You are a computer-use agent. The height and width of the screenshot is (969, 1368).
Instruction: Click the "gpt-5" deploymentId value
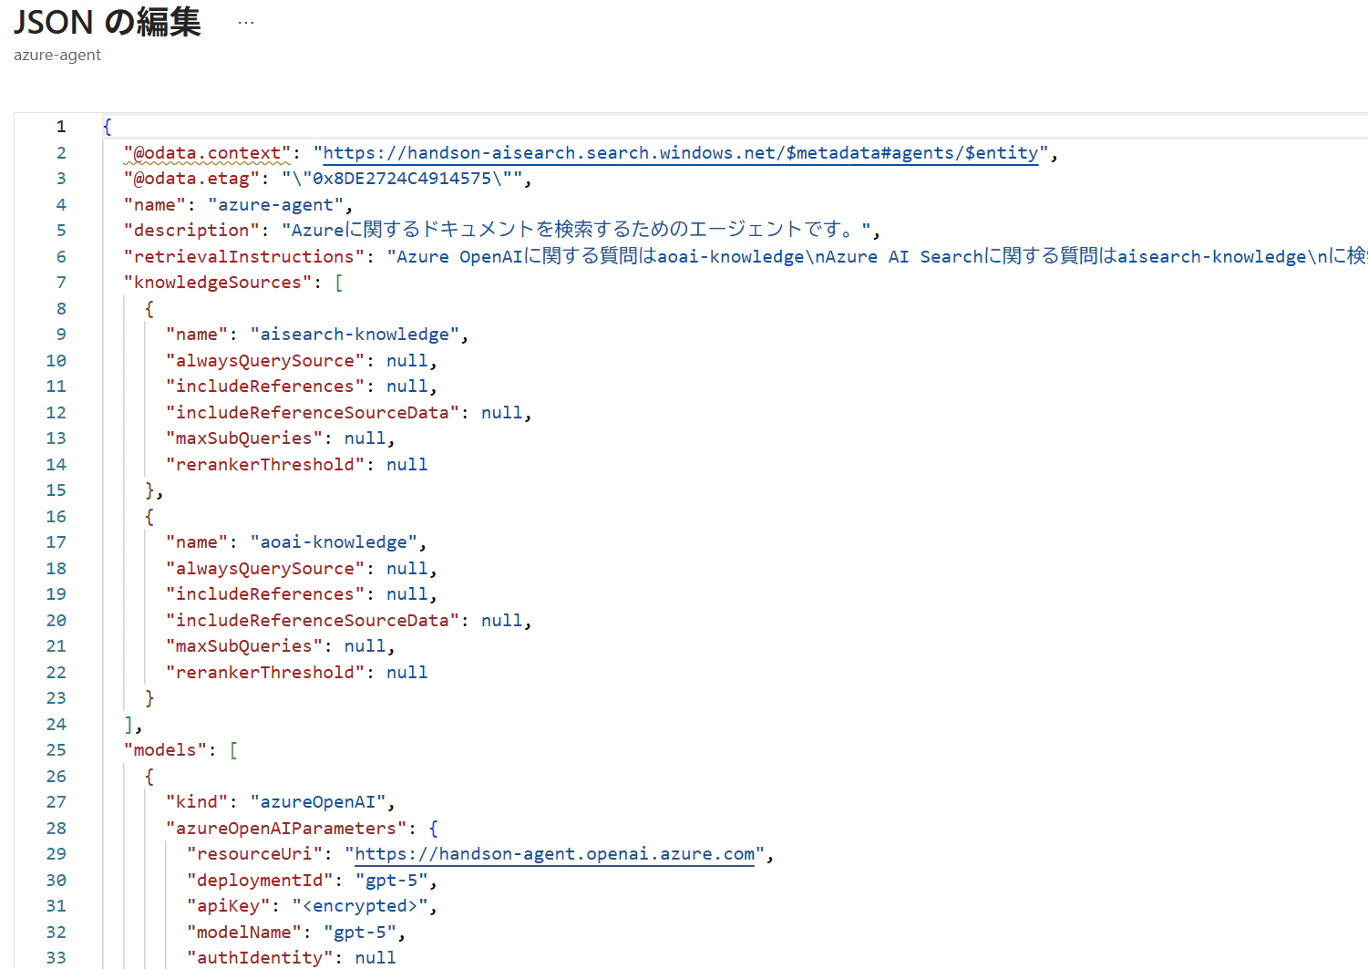point(391,881)
